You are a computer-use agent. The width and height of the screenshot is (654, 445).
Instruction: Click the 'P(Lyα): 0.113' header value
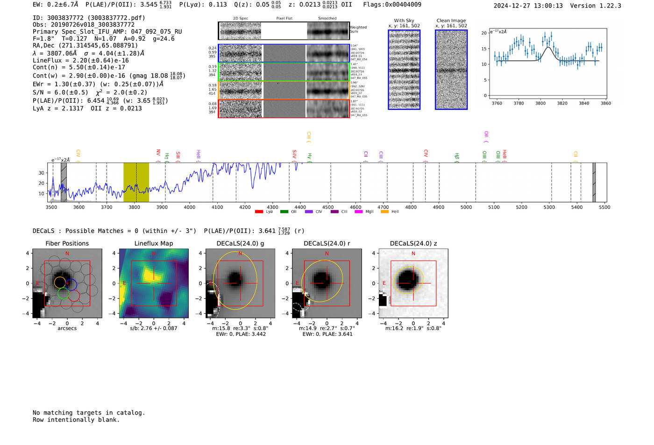click(x=202, y=5)
